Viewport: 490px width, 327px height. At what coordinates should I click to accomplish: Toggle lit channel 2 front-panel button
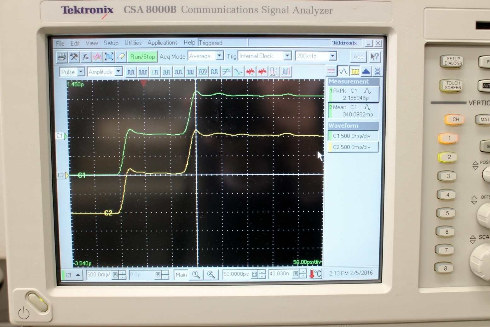point(448,157)
